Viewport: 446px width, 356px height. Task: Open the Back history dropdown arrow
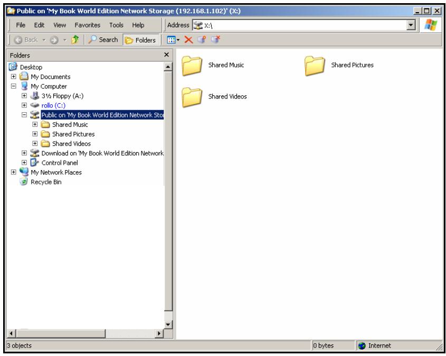(x=44, y=40)
